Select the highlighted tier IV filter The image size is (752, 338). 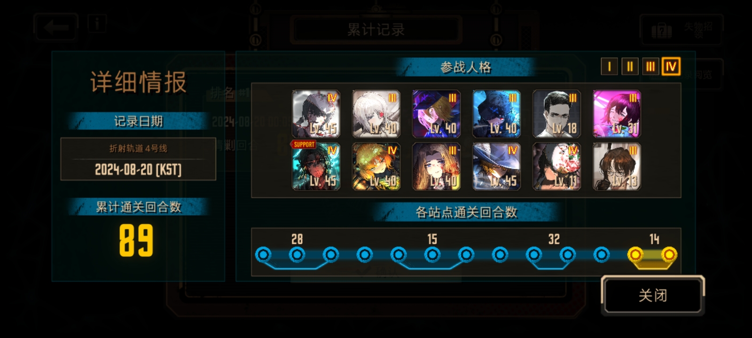pos(671,67)
